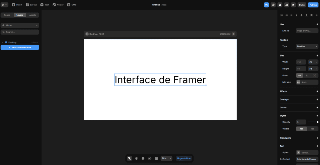Open the CMS section
Viewport: 320px width, 165px height.
[x=72, y=5]
